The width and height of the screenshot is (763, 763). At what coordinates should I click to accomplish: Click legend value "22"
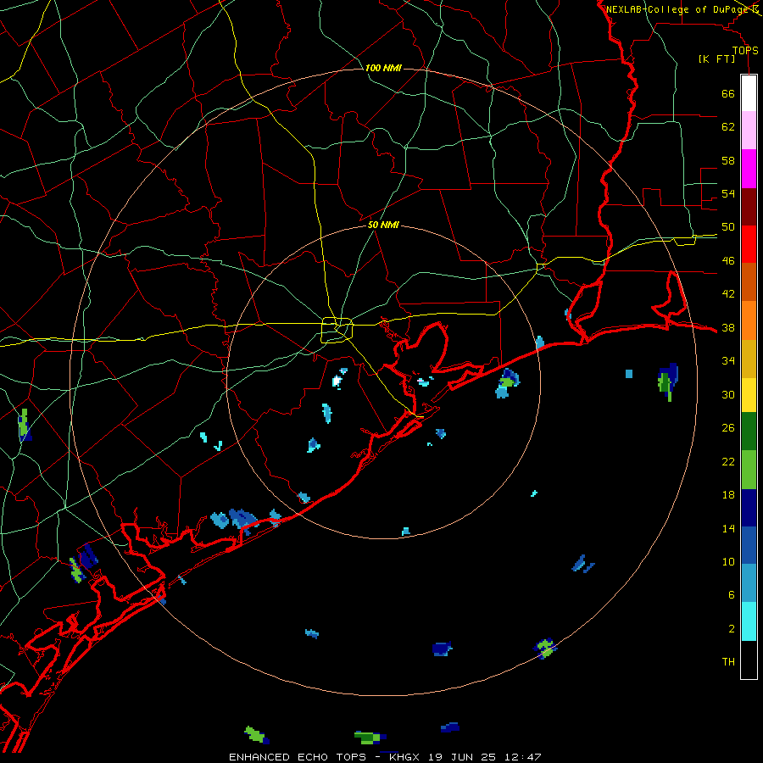[x=728, y=461]
